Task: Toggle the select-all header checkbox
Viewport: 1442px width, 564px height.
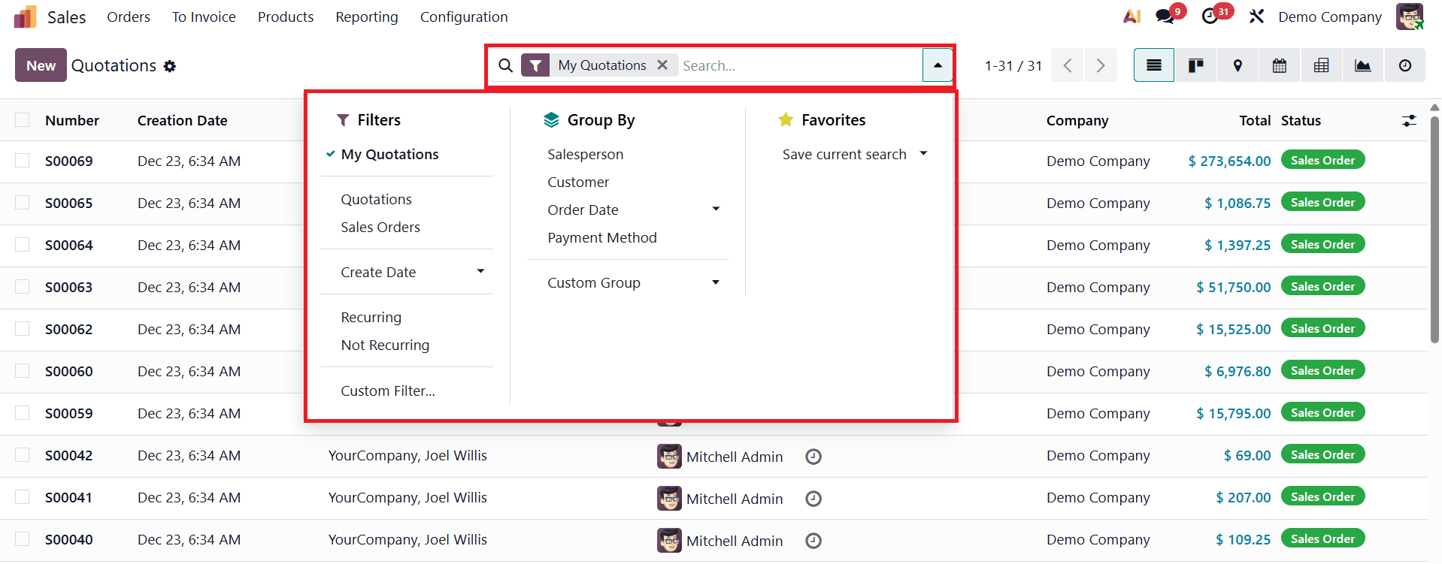Action: point(23,120)
